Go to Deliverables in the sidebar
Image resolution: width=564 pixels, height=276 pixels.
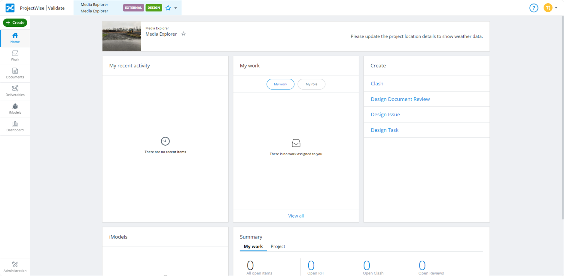(x=15, y=91)
